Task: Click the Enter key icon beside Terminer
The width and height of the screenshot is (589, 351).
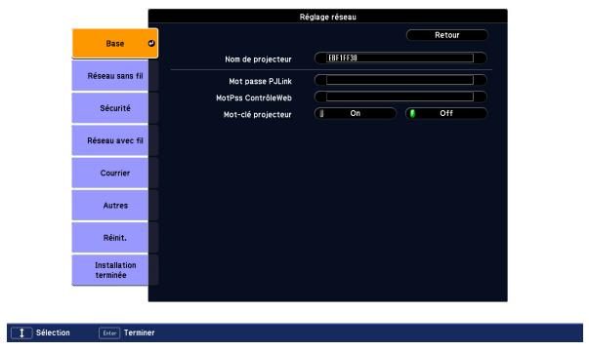Action: click(x=109, y=332)
